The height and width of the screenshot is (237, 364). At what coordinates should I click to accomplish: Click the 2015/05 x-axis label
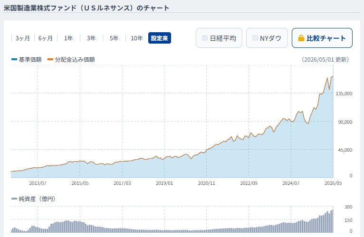80,183
